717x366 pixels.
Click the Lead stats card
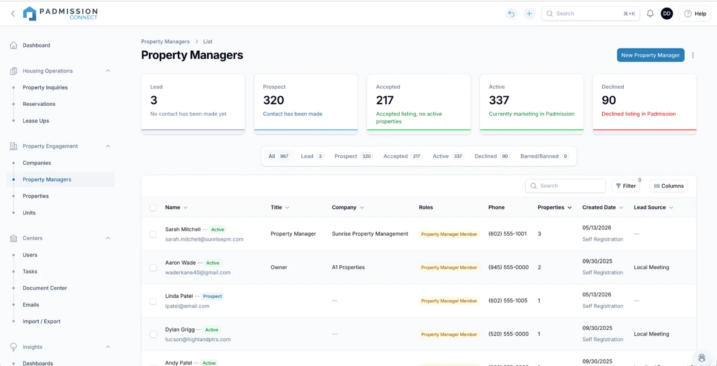tap(193, 104)
